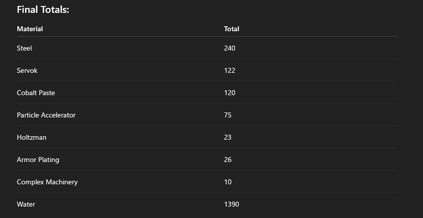Select the Armor Plating row label
Image resolution: width=423 pixels, height=218 pixels.
(x=38, y=160)
